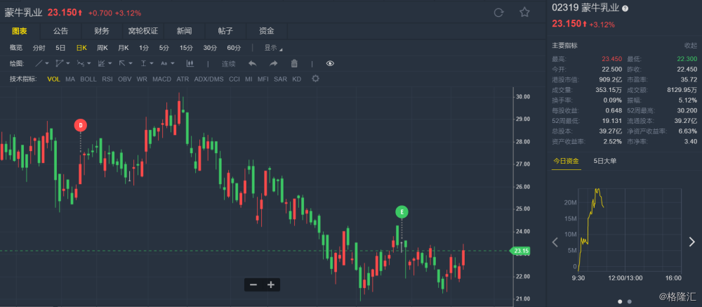Image resolution: width=702 pixels, height=307 pixels.
Task: Go to next fund panel with right arrow
Action: click(x=691, y=242)
